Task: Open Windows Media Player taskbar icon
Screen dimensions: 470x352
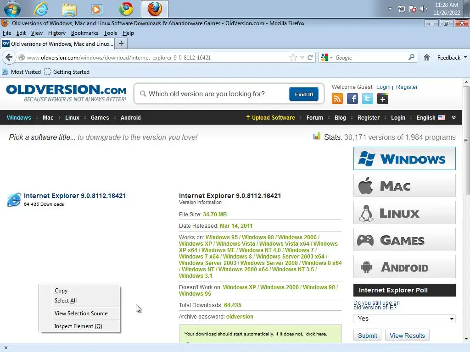Action: tap(97, 9)
